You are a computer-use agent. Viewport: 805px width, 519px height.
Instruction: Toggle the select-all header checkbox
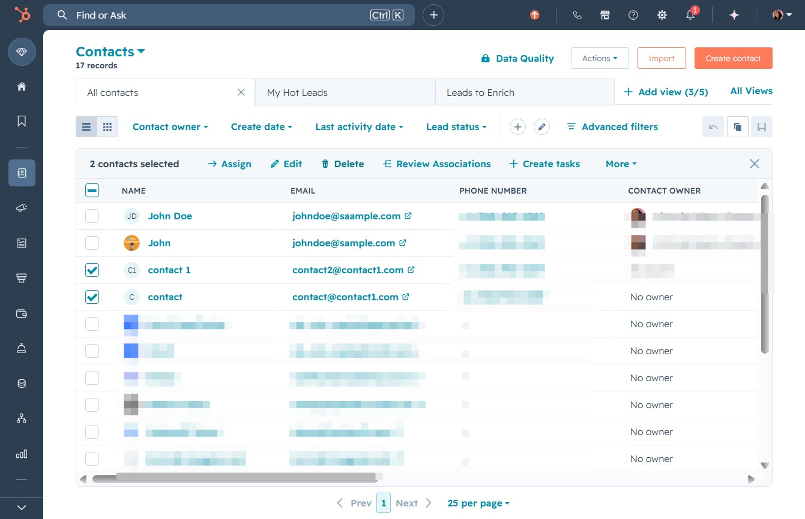[x=92, y=191]
